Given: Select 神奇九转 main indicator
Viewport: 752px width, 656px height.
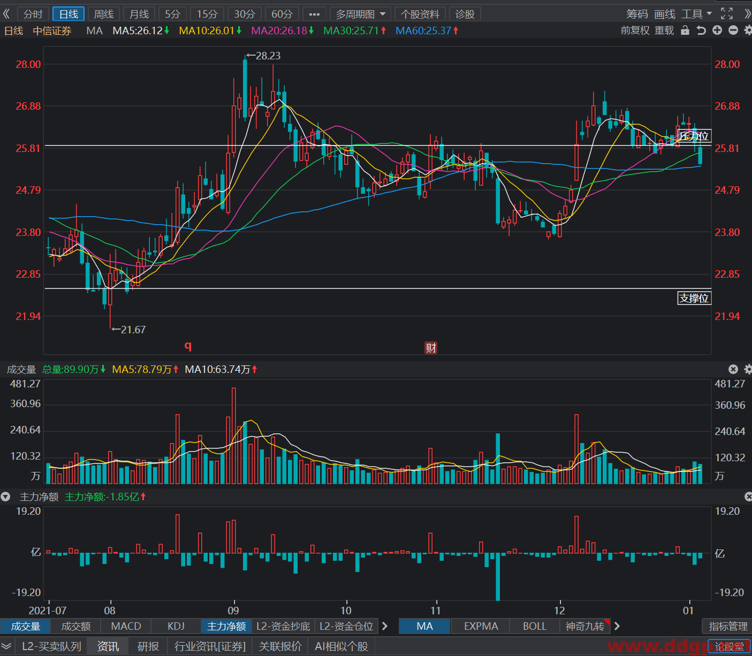Looking at the screenshot, I should click(584, 626).
